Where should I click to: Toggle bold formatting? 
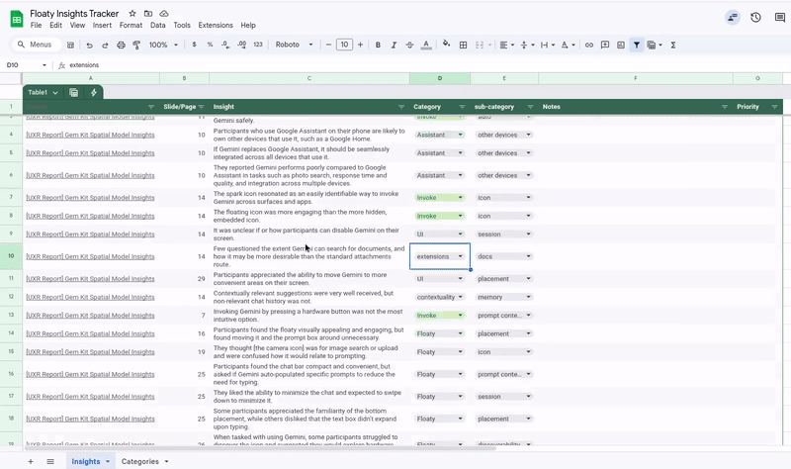coord(378,45)
